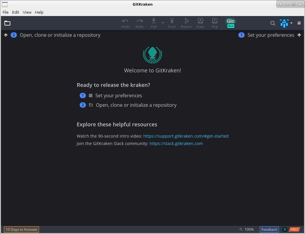
Task: Open the support.gitkraken.com get-started link
Action: click(186, 136)
